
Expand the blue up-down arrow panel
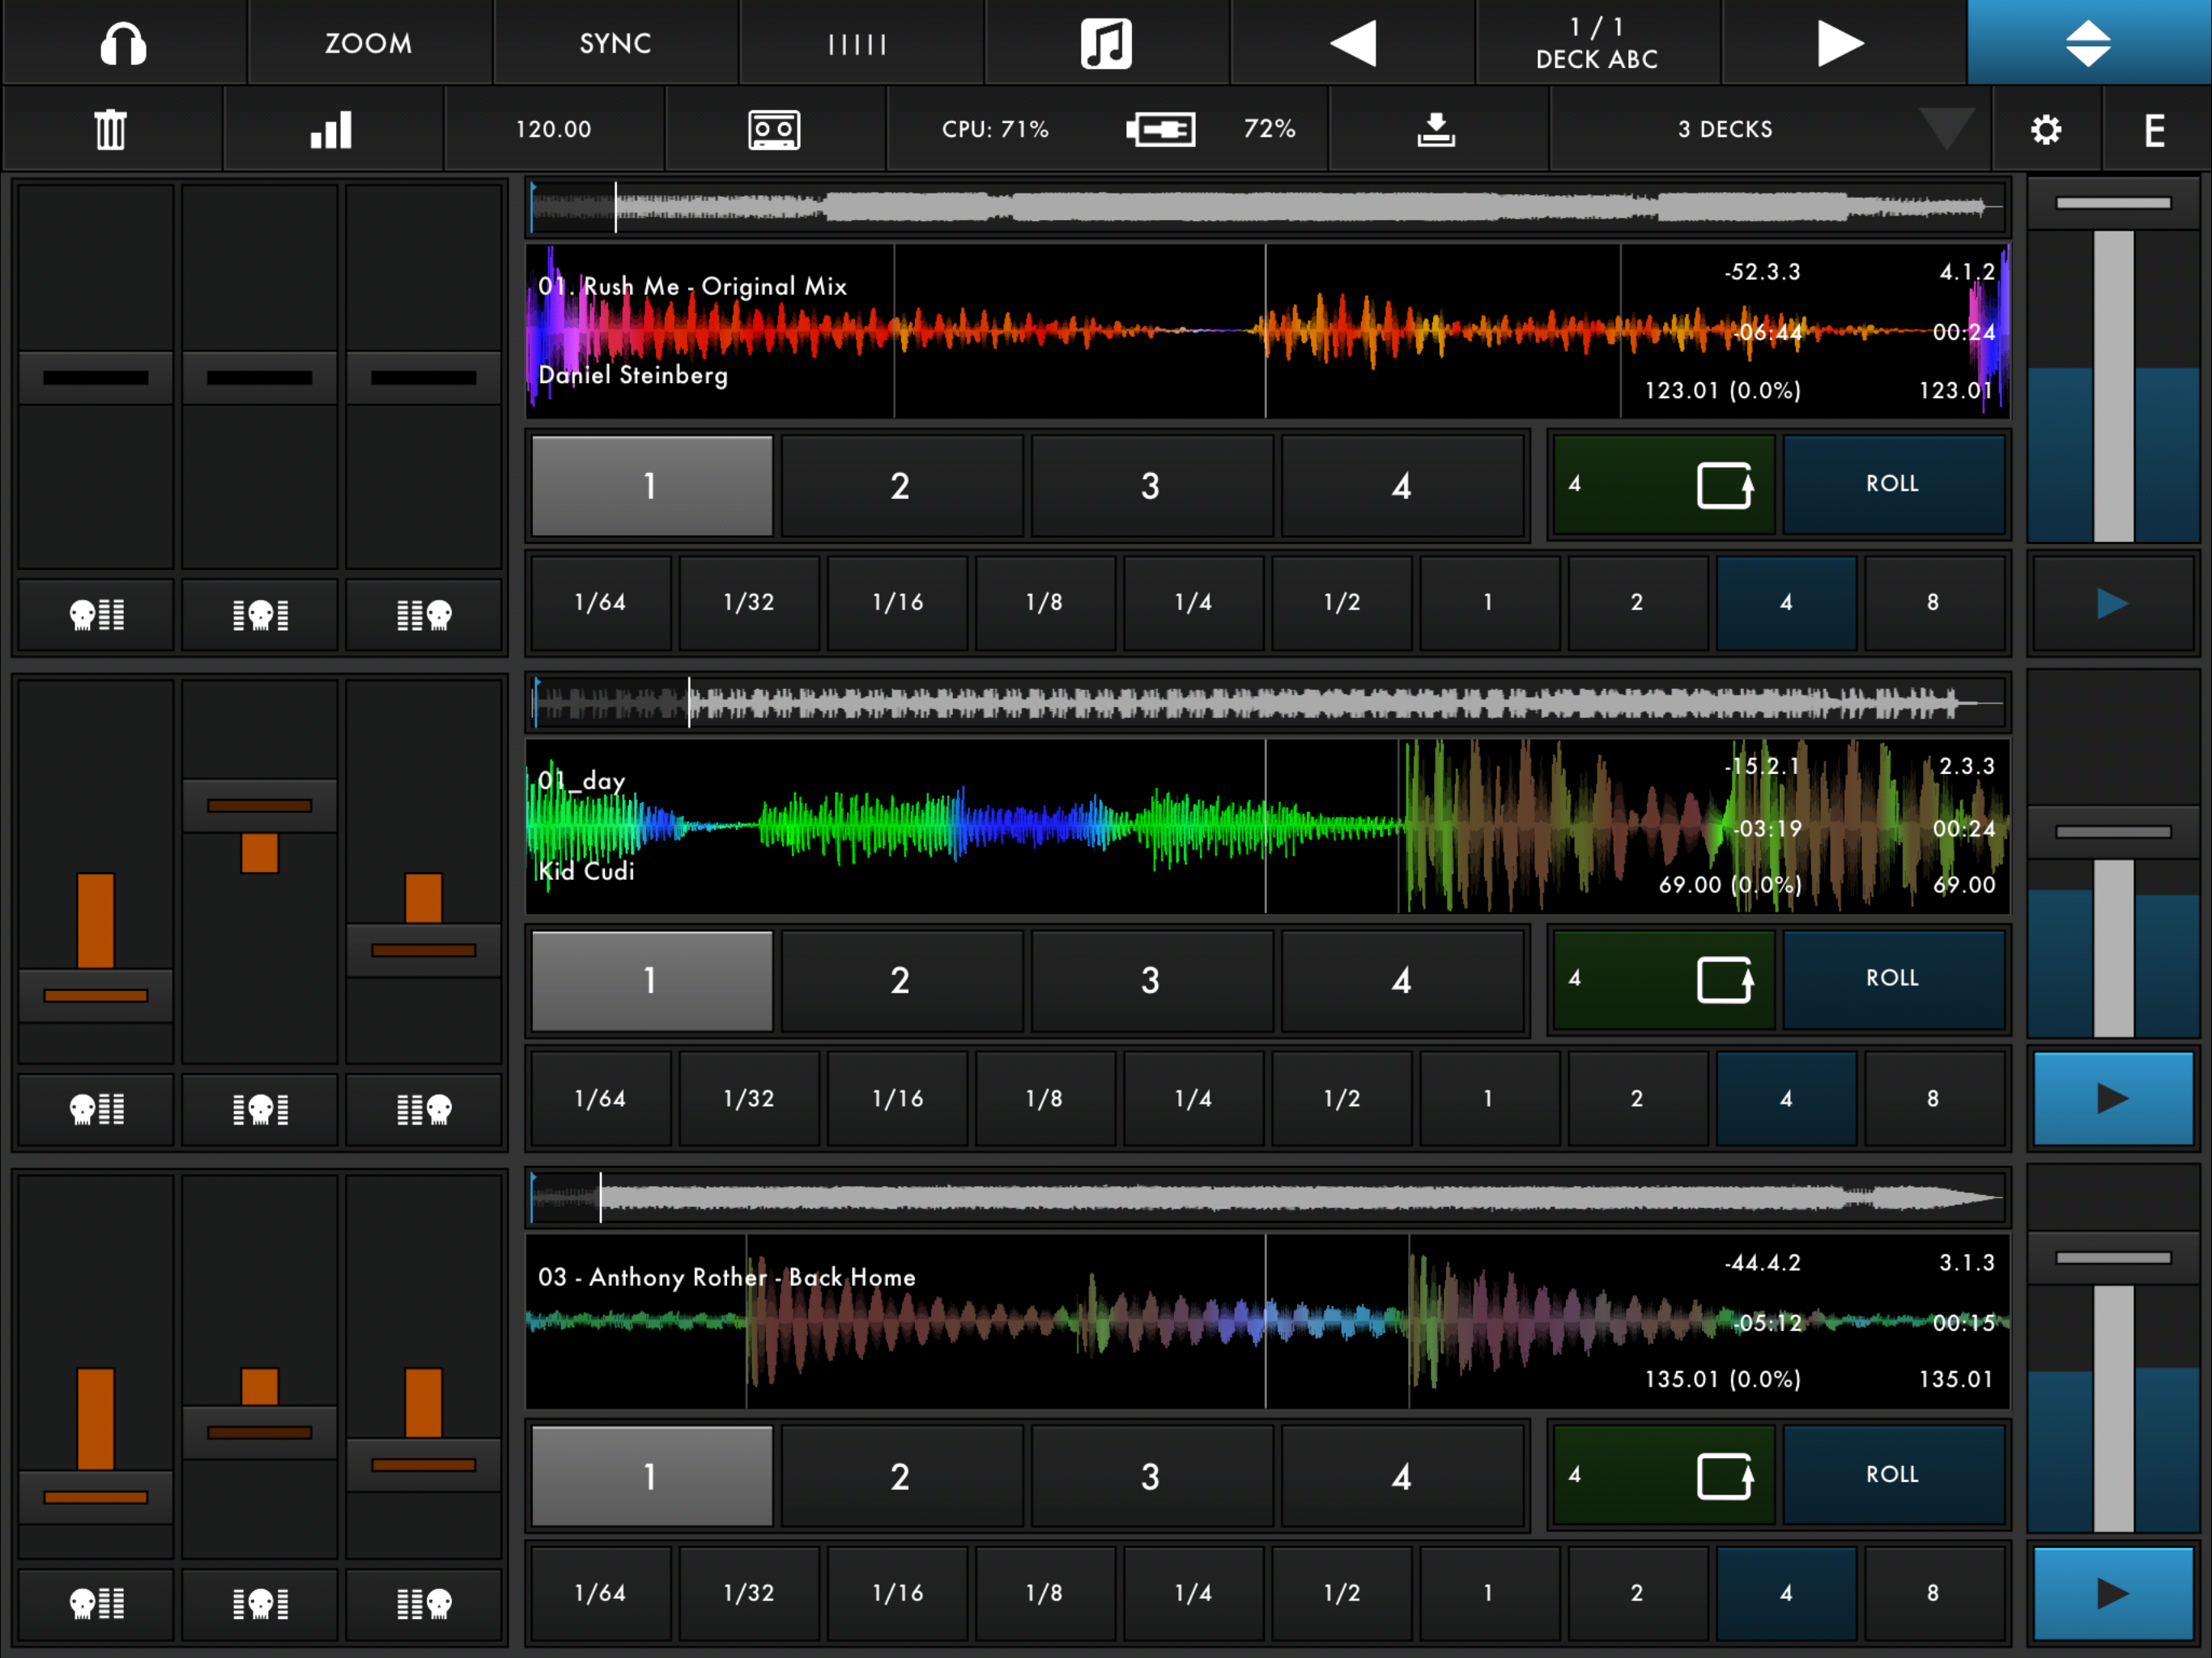[x=2088, y=43]
